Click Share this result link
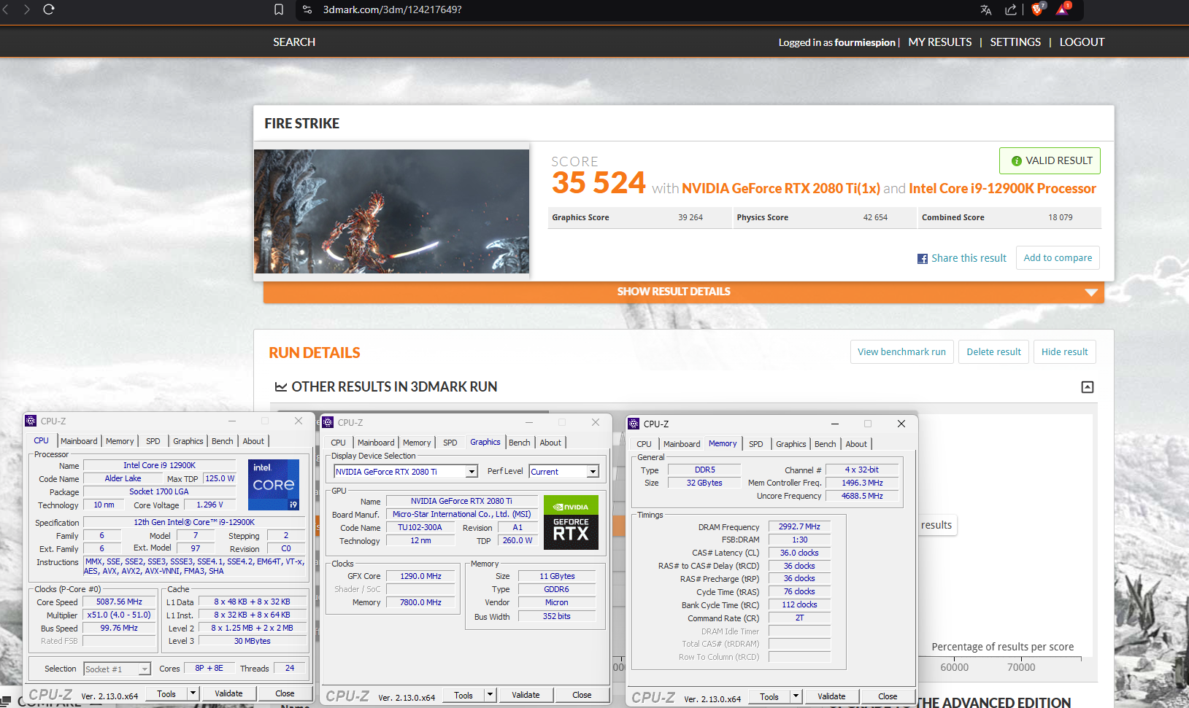This screenshot has height=708, width=1189. 969,258
